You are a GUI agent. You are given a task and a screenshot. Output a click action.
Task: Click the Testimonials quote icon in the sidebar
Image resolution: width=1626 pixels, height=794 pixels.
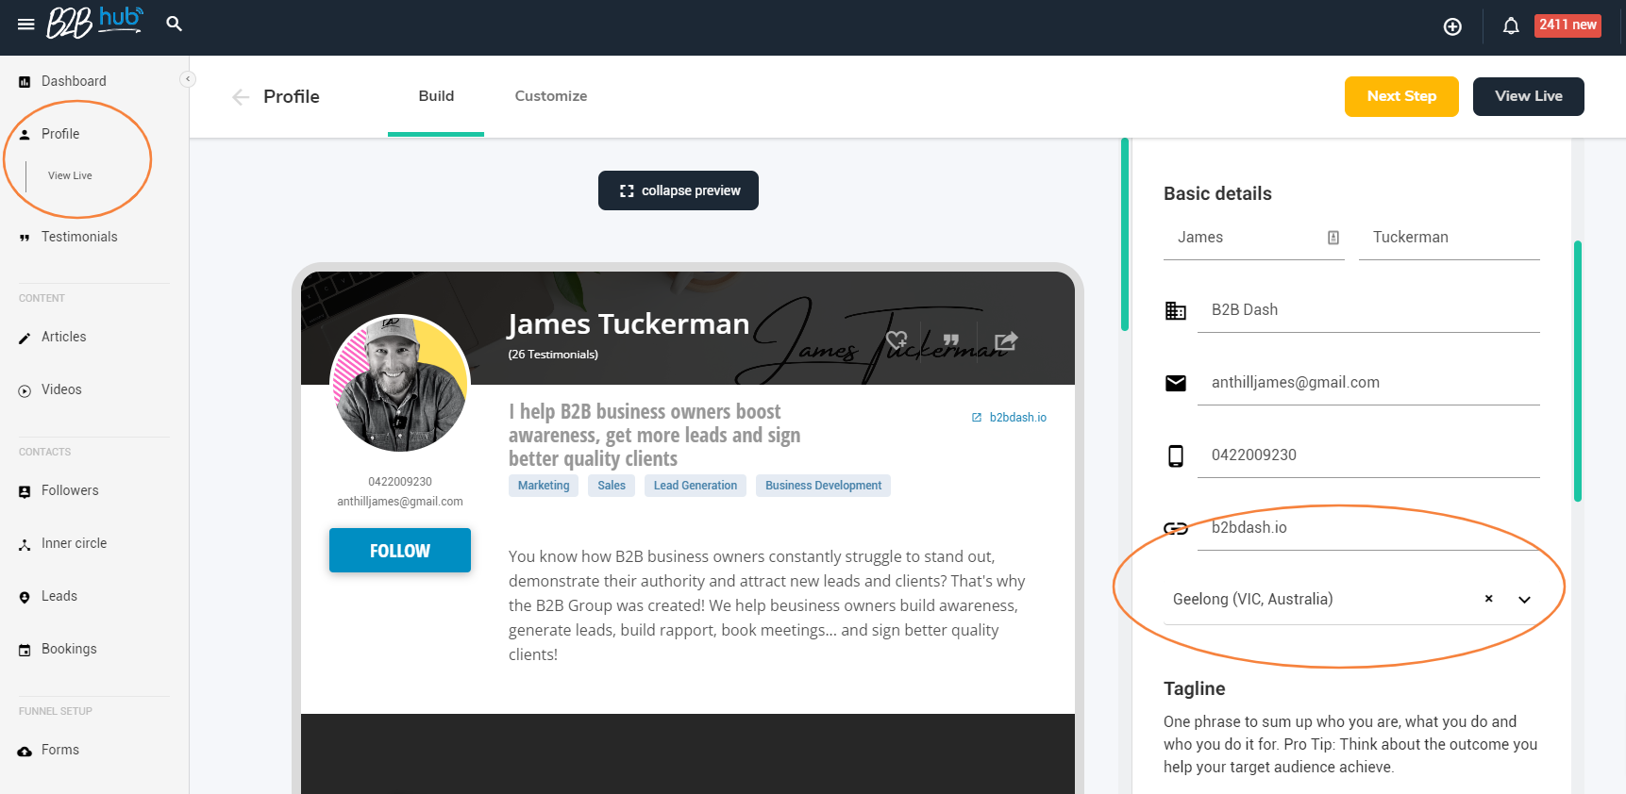pos(25,238)
